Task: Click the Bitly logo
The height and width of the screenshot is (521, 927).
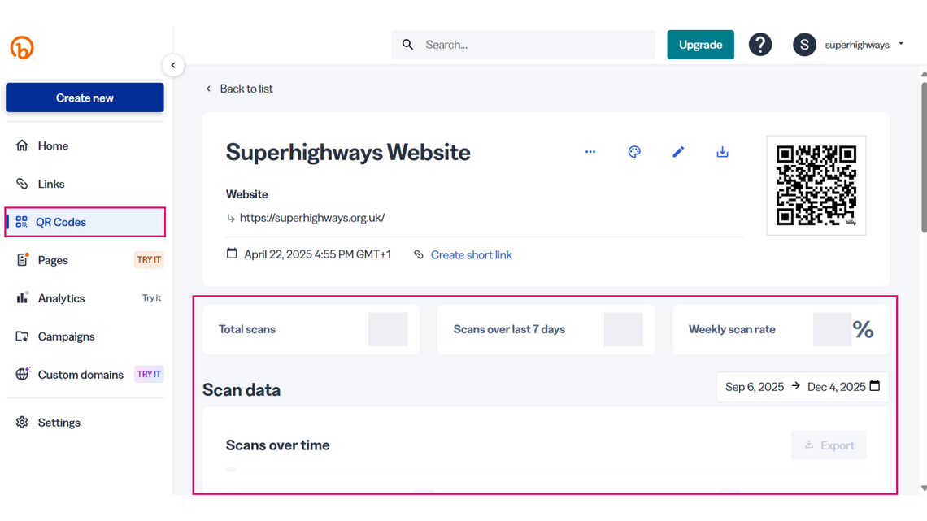Action: pos(22,47)
